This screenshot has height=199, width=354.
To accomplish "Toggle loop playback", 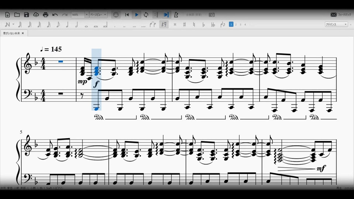I will pos(146,15).
